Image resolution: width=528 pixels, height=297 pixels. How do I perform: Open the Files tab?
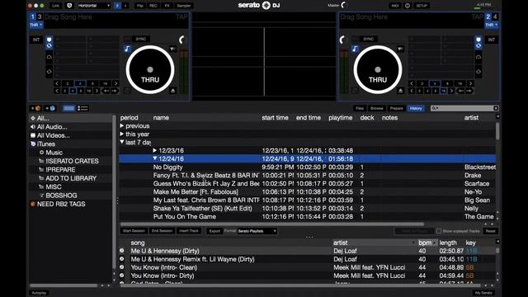(x=360, y=108)
